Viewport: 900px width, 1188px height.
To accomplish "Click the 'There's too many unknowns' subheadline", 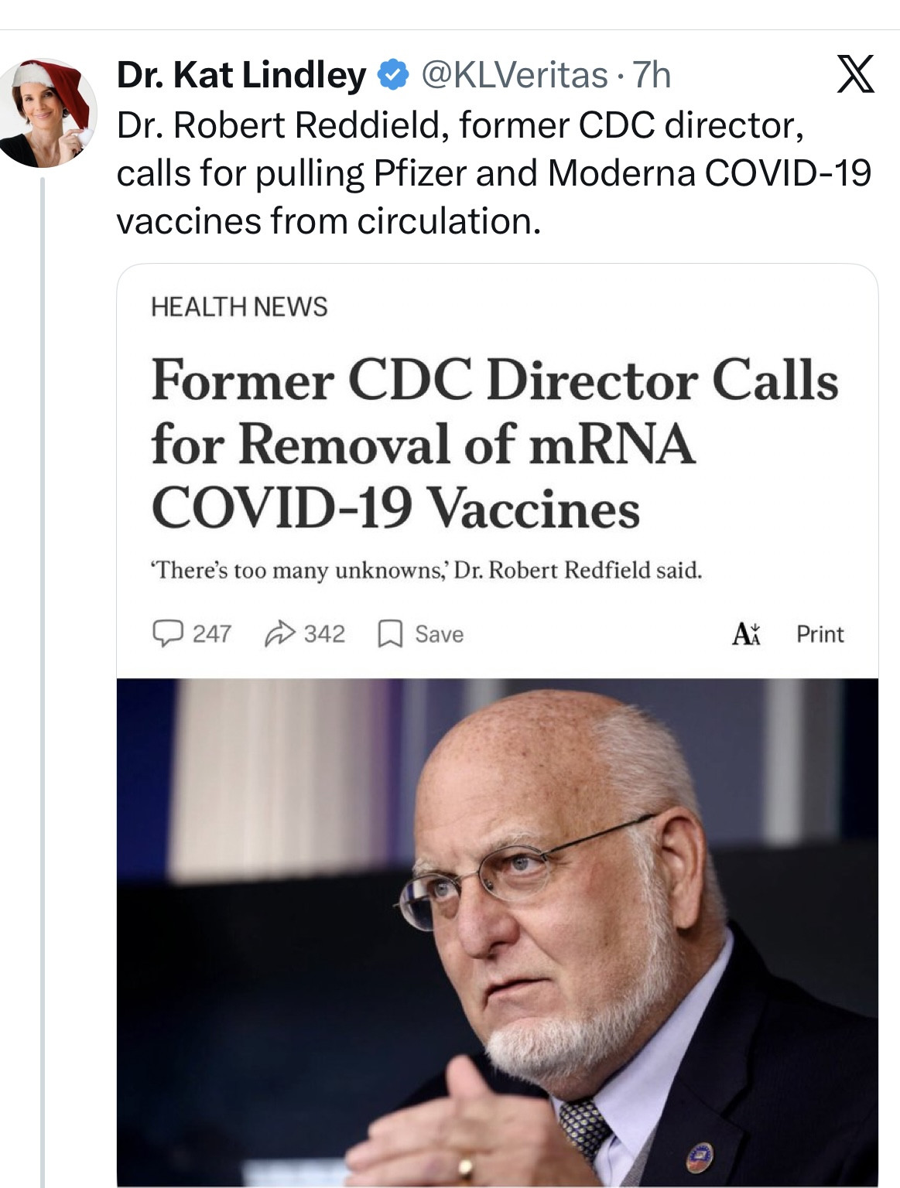I will tap(426, 571).
